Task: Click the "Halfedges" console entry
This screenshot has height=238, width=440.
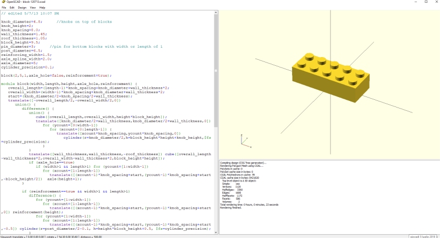Action: [232, 190]
